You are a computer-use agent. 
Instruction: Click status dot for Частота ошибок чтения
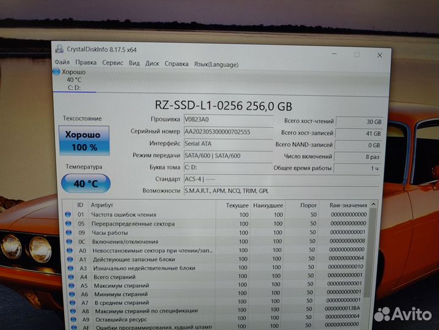click(68, 215)
